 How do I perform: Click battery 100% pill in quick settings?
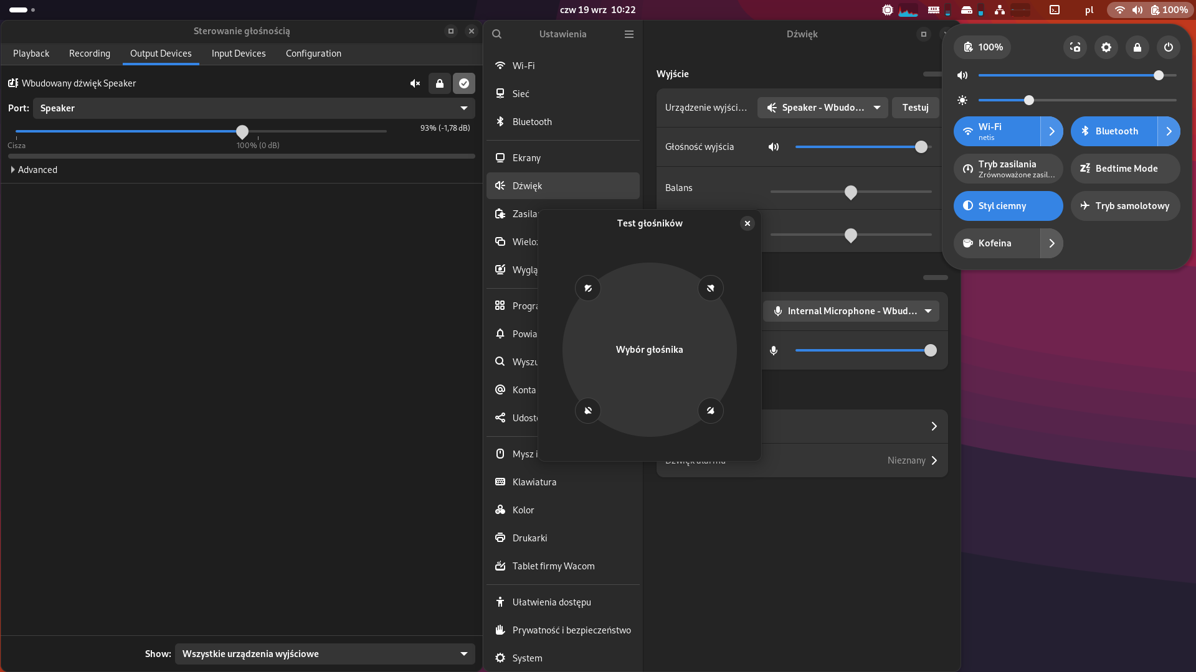[983, 47]
